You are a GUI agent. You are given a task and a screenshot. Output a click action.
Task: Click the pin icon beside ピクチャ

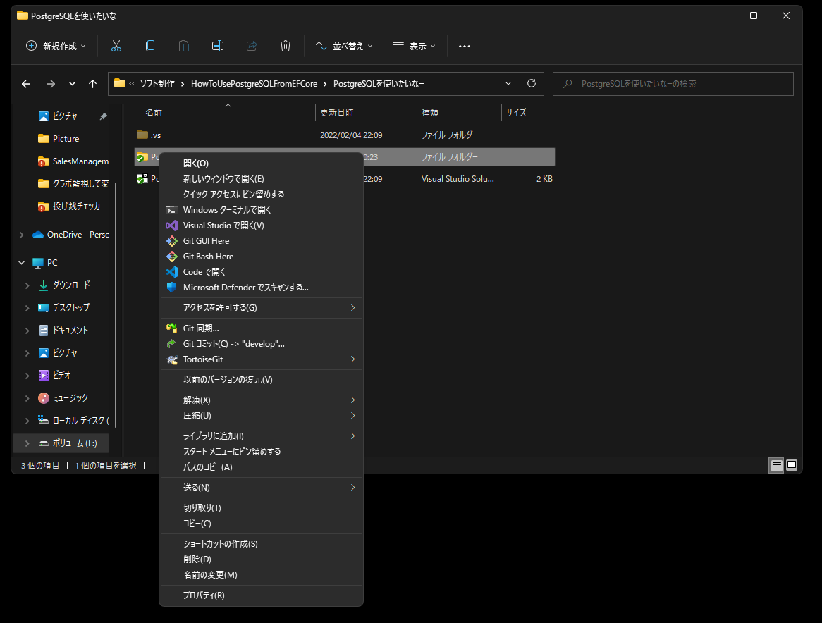pyautogui.click(x=103, y=116)
